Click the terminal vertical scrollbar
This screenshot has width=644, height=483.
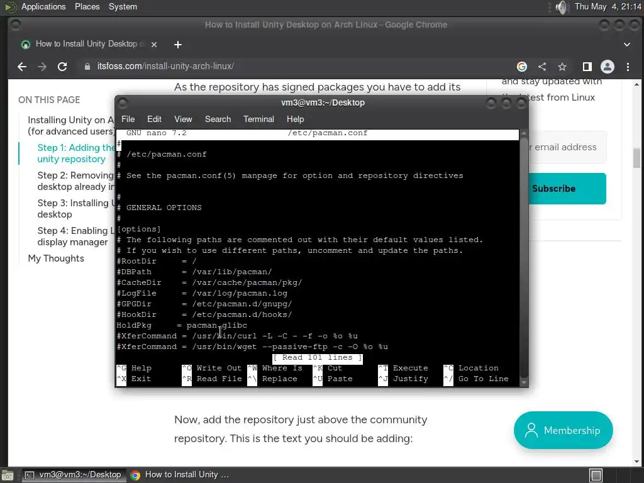[524, 258]
